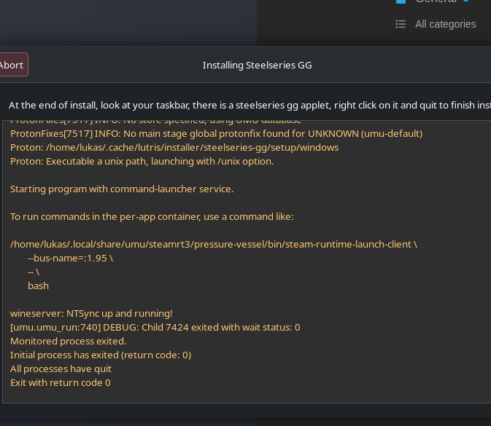491x426 pixels.
Task: Click the 'bash' line in the log
Action: tap(38, 285)
